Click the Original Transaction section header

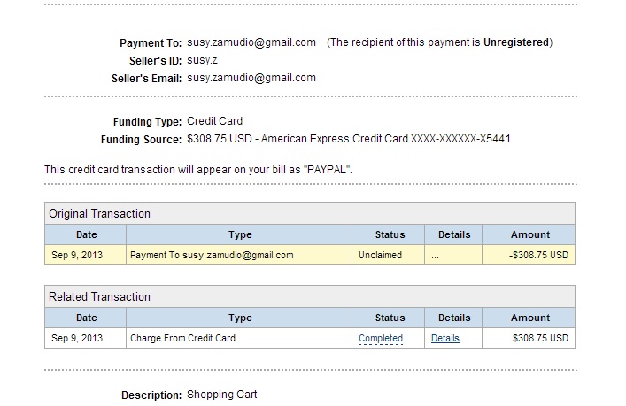click(100, 213)
